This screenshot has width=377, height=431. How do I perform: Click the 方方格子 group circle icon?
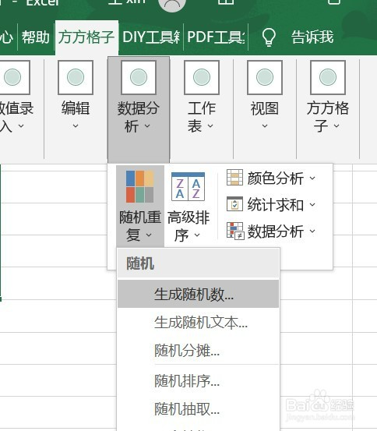click(x=328, y=77)
